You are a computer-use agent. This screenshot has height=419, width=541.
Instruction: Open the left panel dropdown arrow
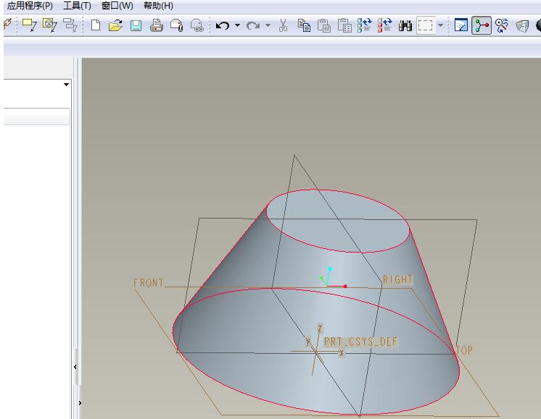click(67, 85)
